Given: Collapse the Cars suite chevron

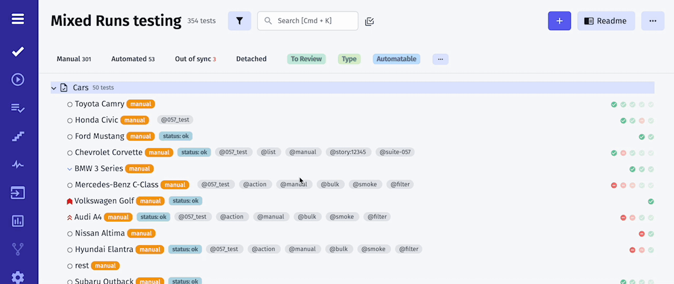Looking at the screenshot, I should tap(54, 88).
